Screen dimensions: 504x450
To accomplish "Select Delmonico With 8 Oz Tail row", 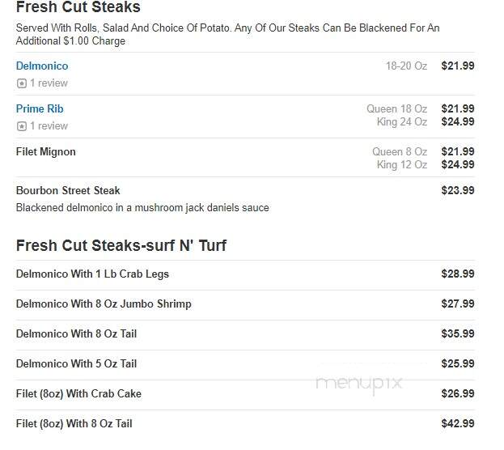I will pyautogui.click(x=245, y=334).
